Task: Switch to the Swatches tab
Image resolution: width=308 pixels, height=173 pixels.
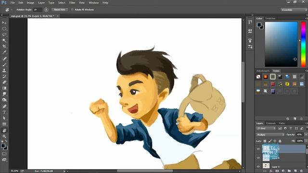Action: click(x=270, y=18)
